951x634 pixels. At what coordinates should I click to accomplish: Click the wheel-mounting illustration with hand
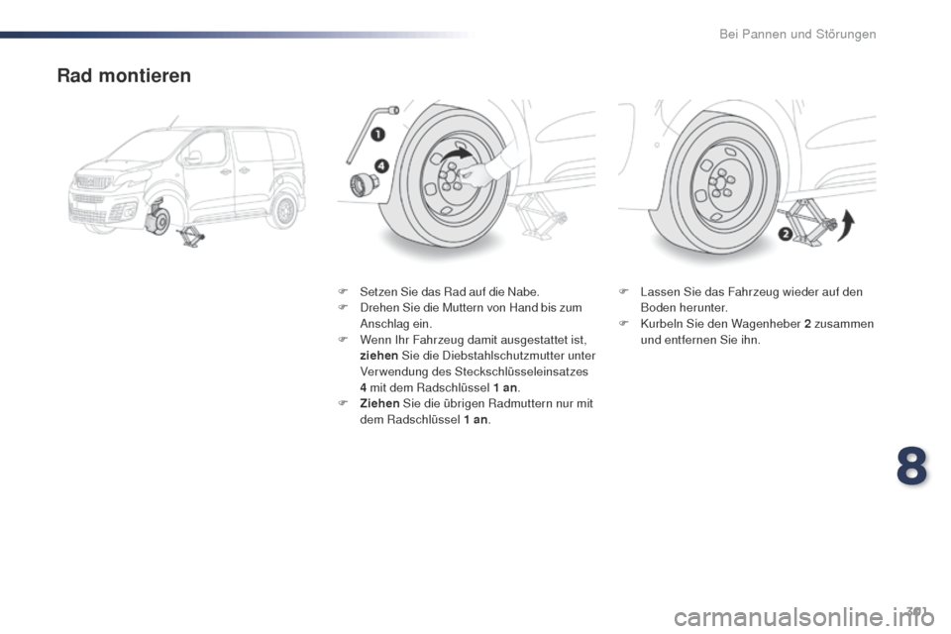point(467,181)
